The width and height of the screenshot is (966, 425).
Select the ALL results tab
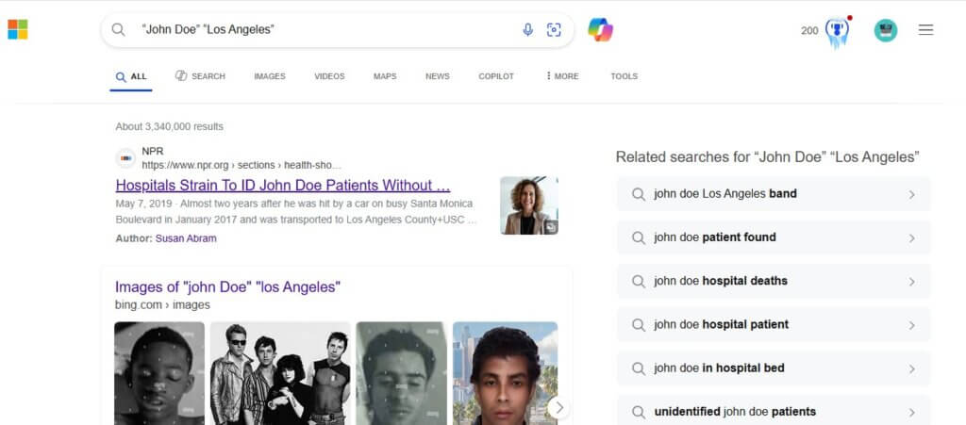[x=131, y=77]
